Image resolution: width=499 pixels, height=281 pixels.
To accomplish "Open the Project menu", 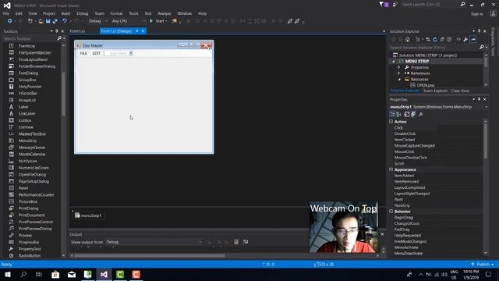I will (48, 13).
